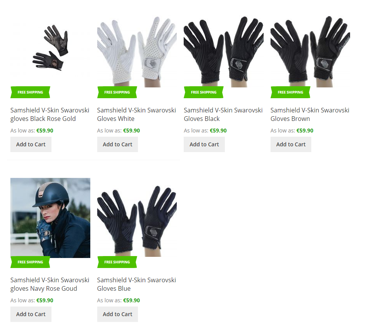Follow the Samshield Gloves Black title link
367x325 pixels.
pyautogui.click(x=223, y=114)
